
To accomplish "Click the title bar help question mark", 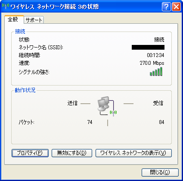I will pyautogui.click(x=166, y=6).
